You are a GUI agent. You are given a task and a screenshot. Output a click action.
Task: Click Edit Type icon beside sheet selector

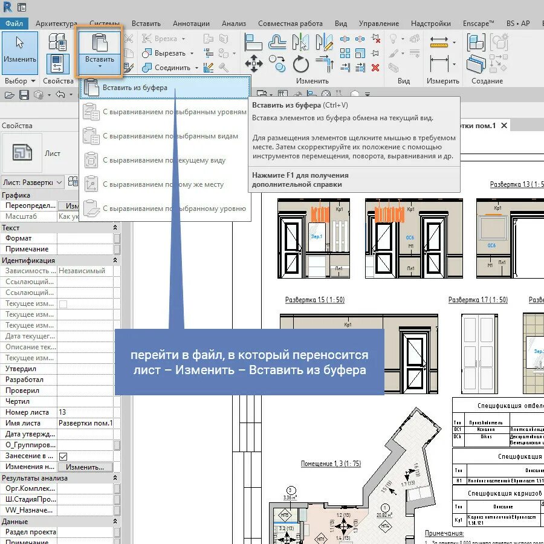(73, 181)
